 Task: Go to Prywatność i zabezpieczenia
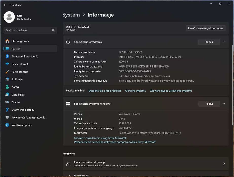point(30,118)
